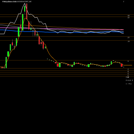Select the price label 32
Viewport: 134px width, 134px height.
pos(128,16)
